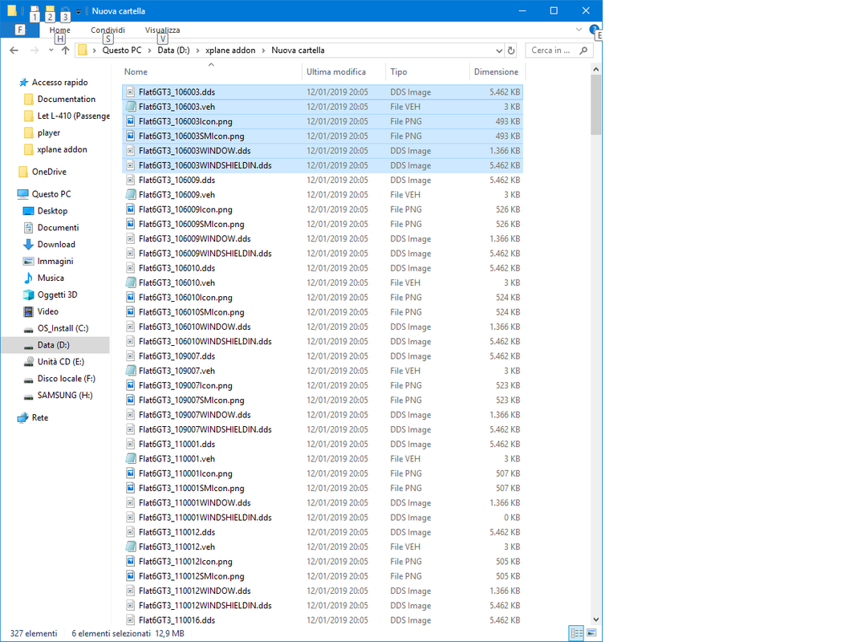The height and width of the screenshot is (642, 845).
Task: Sort by Nome column header
Action: 136,71
